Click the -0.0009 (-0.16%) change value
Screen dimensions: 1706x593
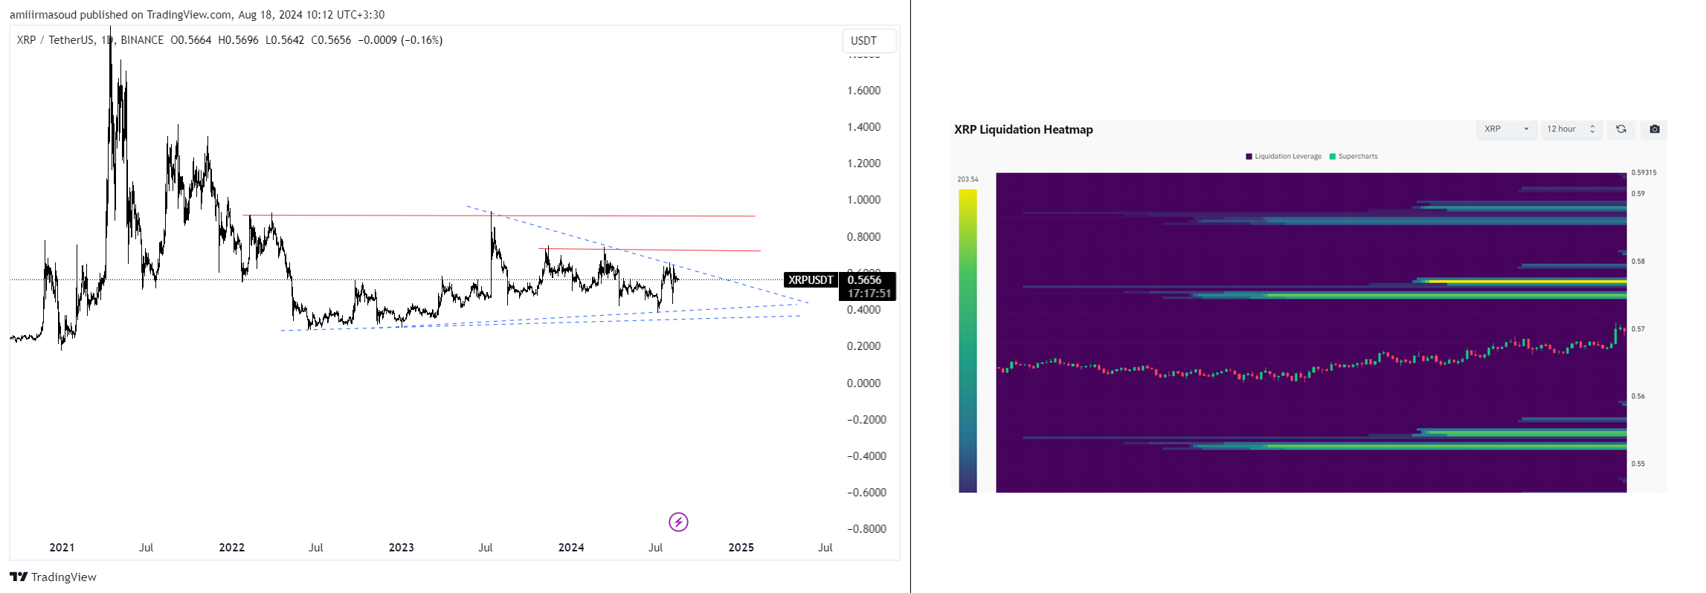(x=400, y=40)
